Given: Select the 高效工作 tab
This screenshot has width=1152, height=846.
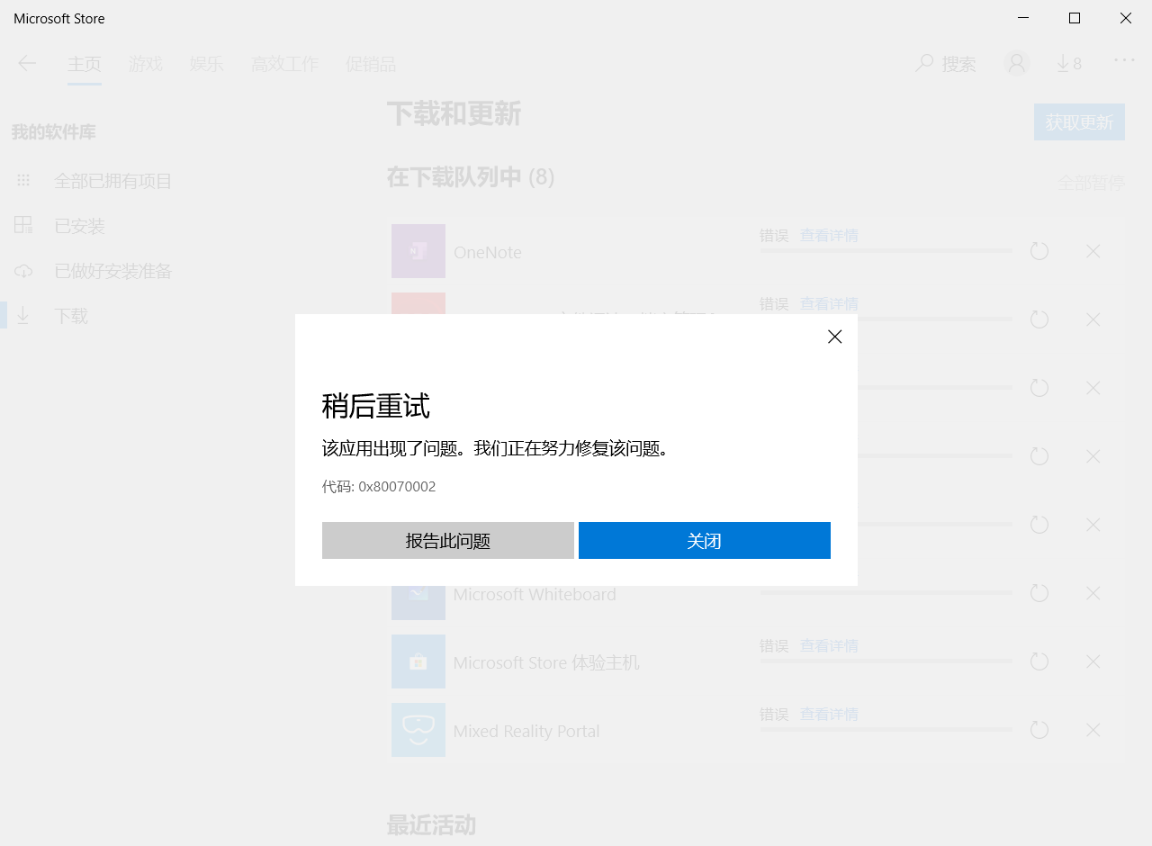Looking at the screenshot, I should pyautogui.click(x=285, y=64).
